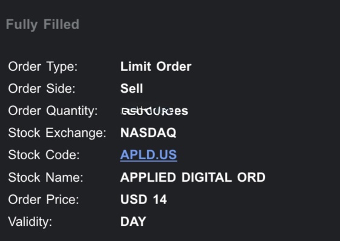Select the Limit Order value text
The width and height of the screenshot is (340, 241).
[x=155, y=66]
